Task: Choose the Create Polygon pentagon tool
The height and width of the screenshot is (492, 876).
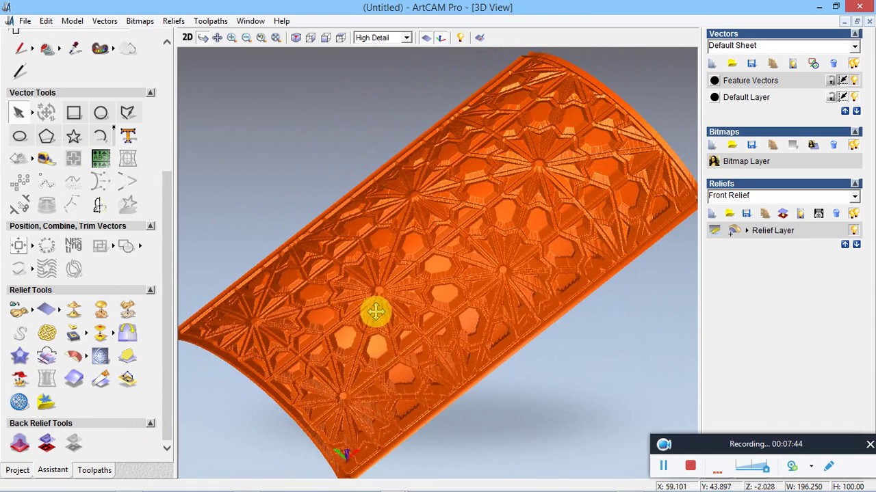Action: coord(47,136)
